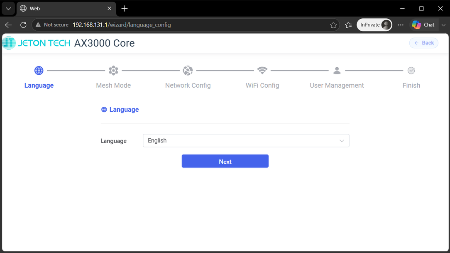Select the User Management step label

pyautogui.click(x=337, y=85)
